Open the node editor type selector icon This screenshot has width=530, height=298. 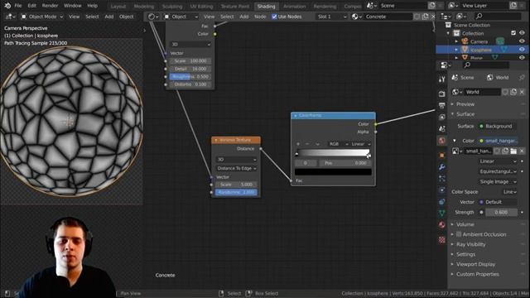tap(152, 17)
